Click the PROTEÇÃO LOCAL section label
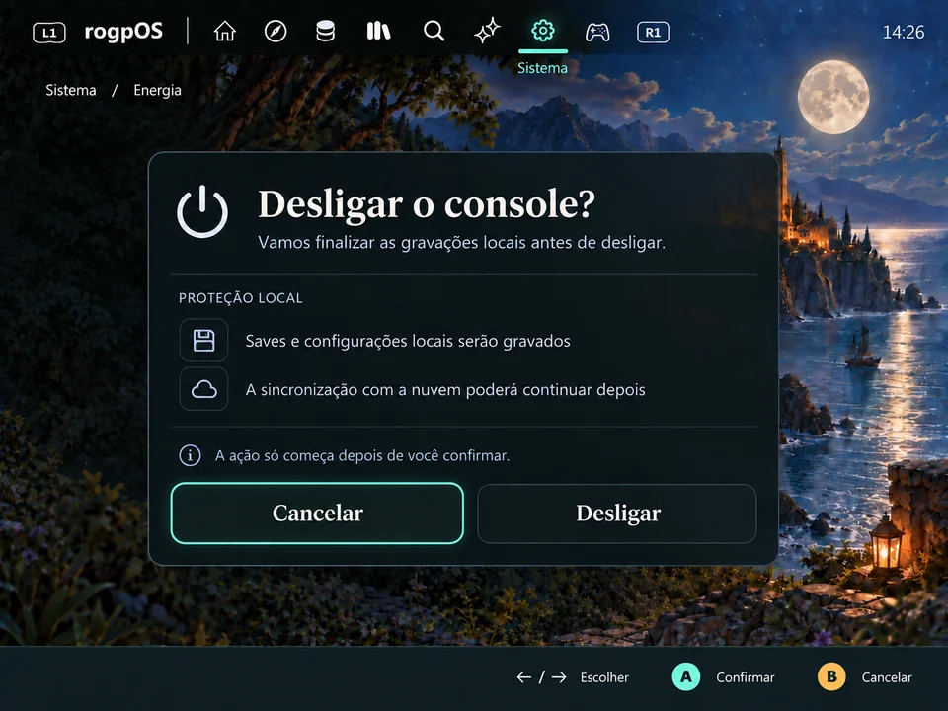948x711 pixels. [241, 298]
